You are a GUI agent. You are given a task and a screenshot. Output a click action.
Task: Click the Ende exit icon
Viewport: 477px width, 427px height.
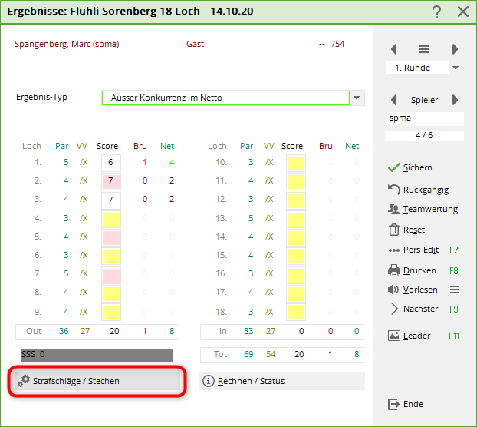click(394, 404)
